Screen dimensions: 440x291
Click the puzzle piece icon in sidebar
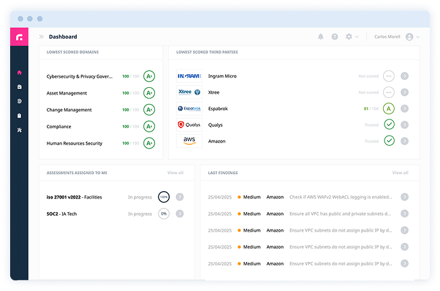coord(19,130)
